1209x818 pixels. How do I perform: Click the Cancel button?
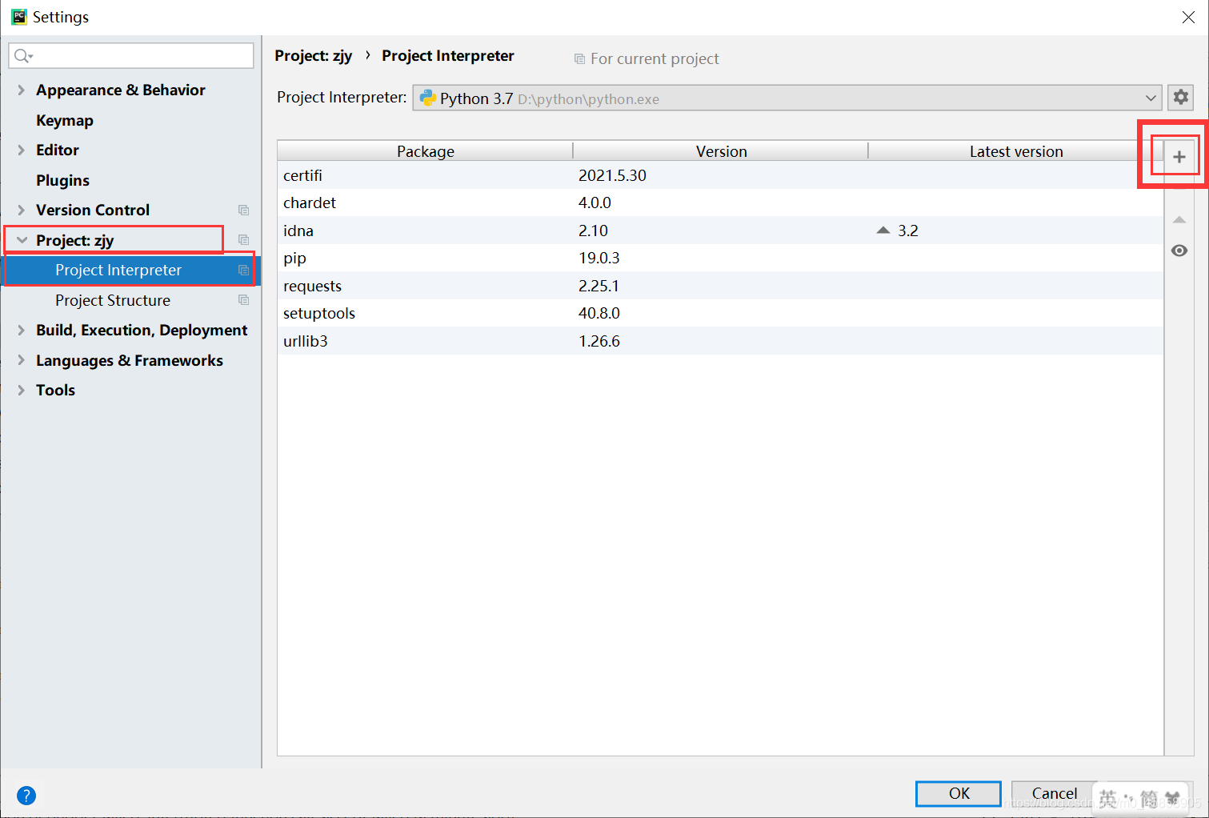pyautogui.click(x=1053, y=793)
